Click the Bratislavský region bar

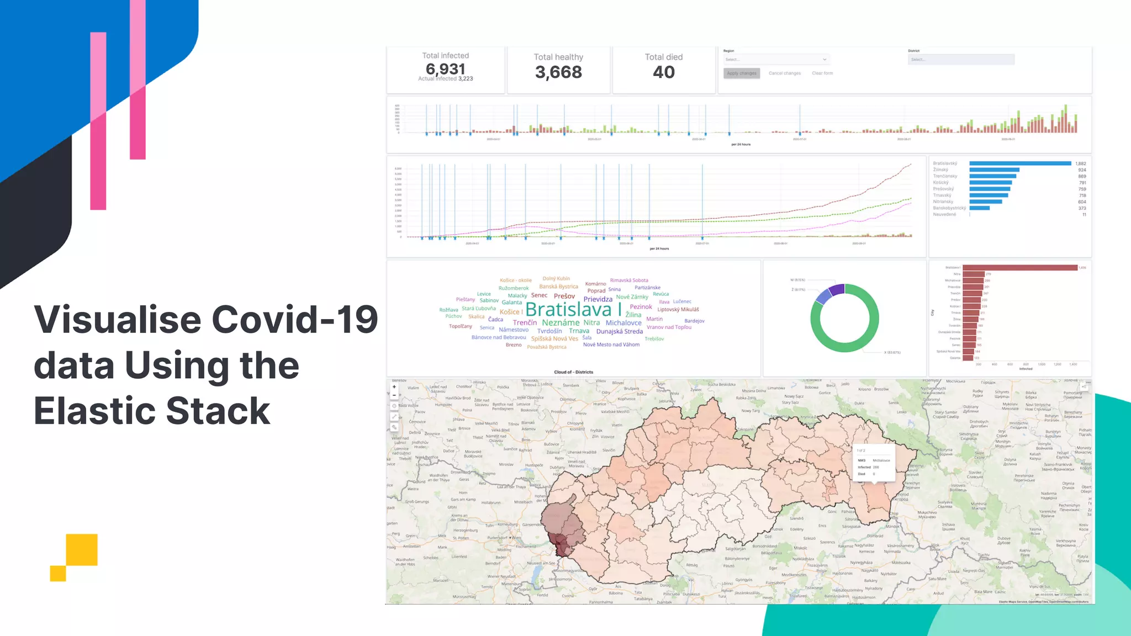pos(1019,163)
